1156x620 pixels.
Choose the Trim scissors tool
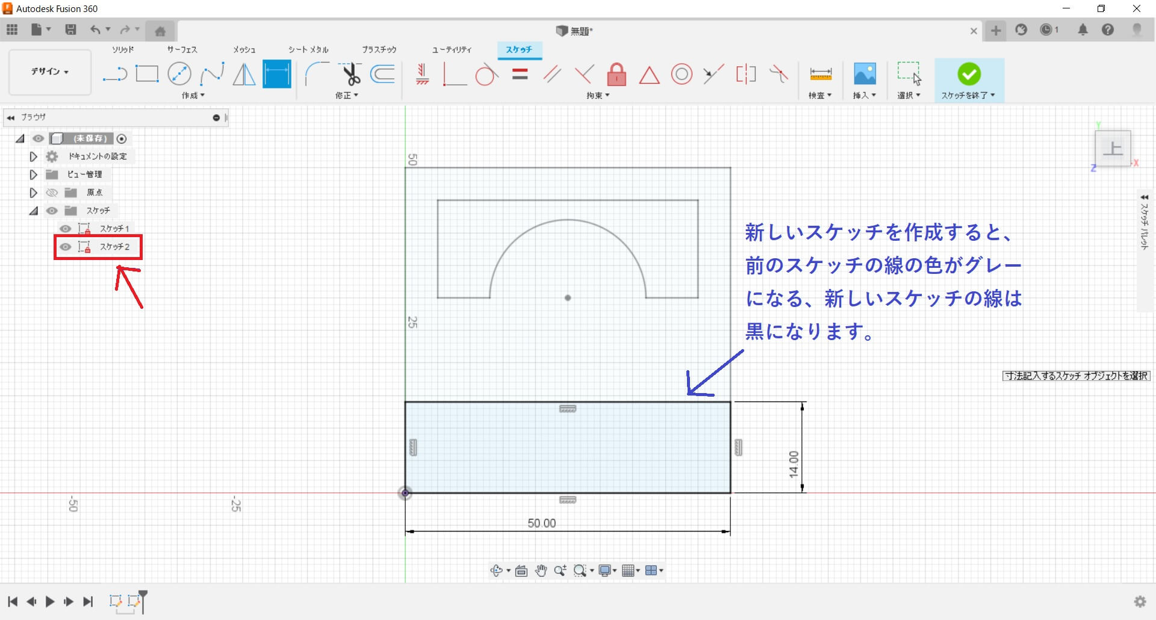pyautogui.click(x=350, y=75)
